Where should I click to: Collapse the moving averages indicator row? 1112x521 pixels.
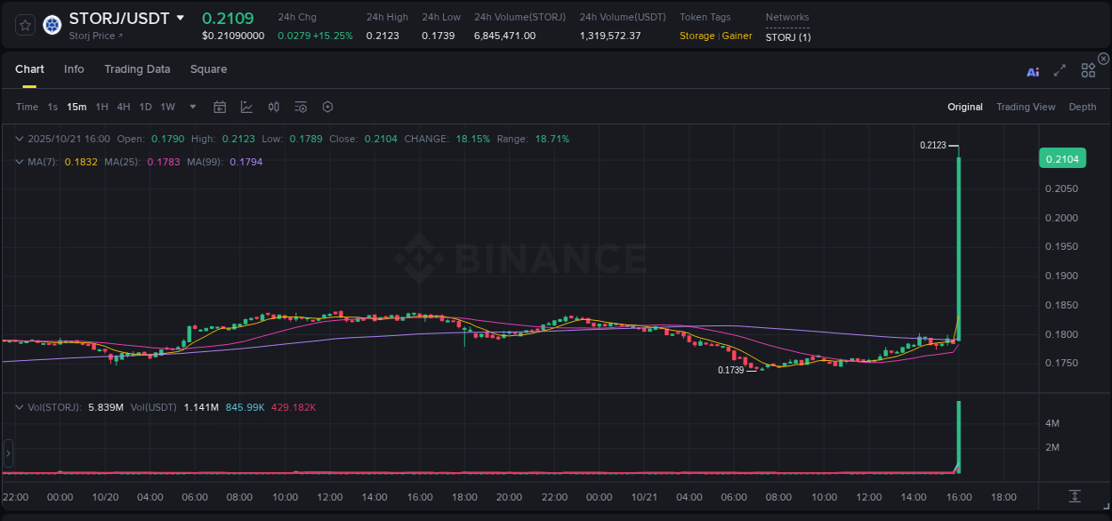coord(19,163)
